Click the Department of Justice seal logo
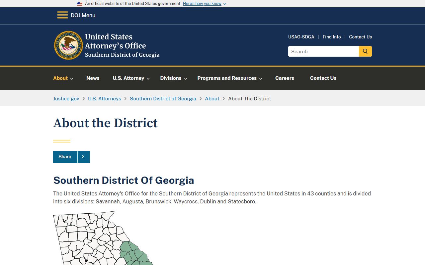425x265 pixels. pos(68,45)
